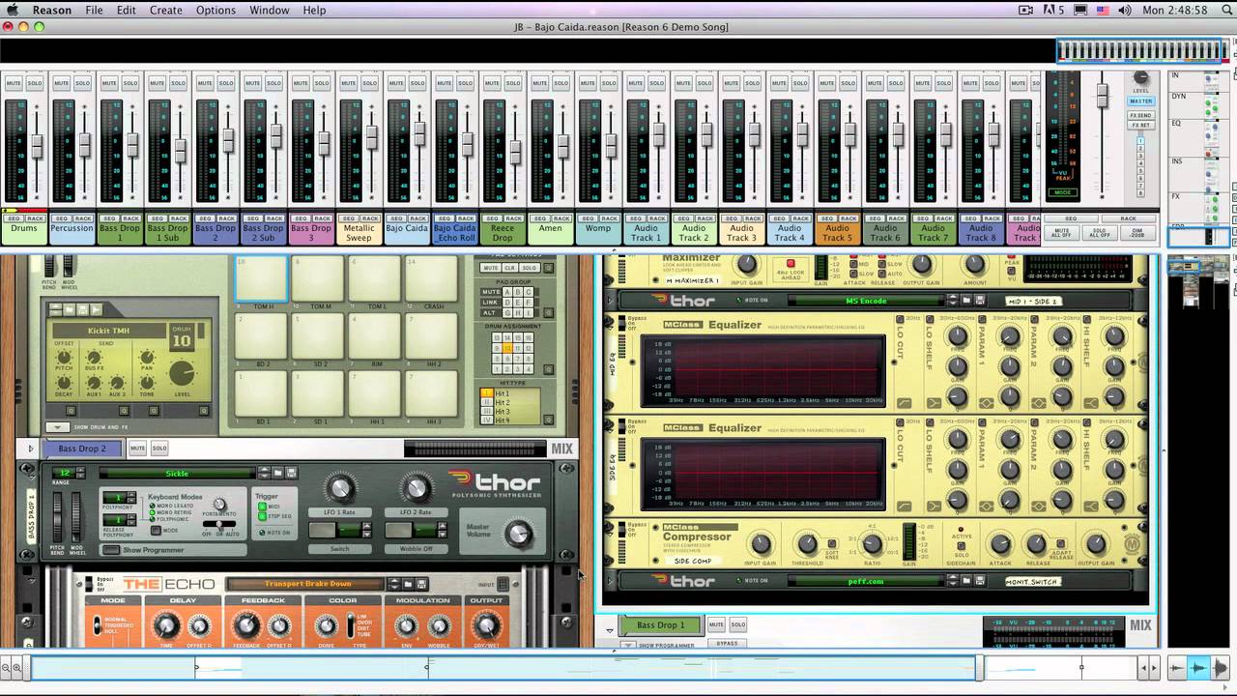Click the SOLO ALL OFF button

[1099, 233]
